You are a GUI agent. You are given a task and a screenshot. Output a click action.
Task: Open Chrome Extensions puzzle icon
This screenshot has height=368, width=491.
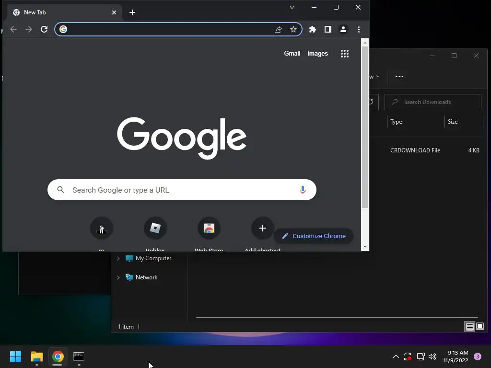(313, 29)
